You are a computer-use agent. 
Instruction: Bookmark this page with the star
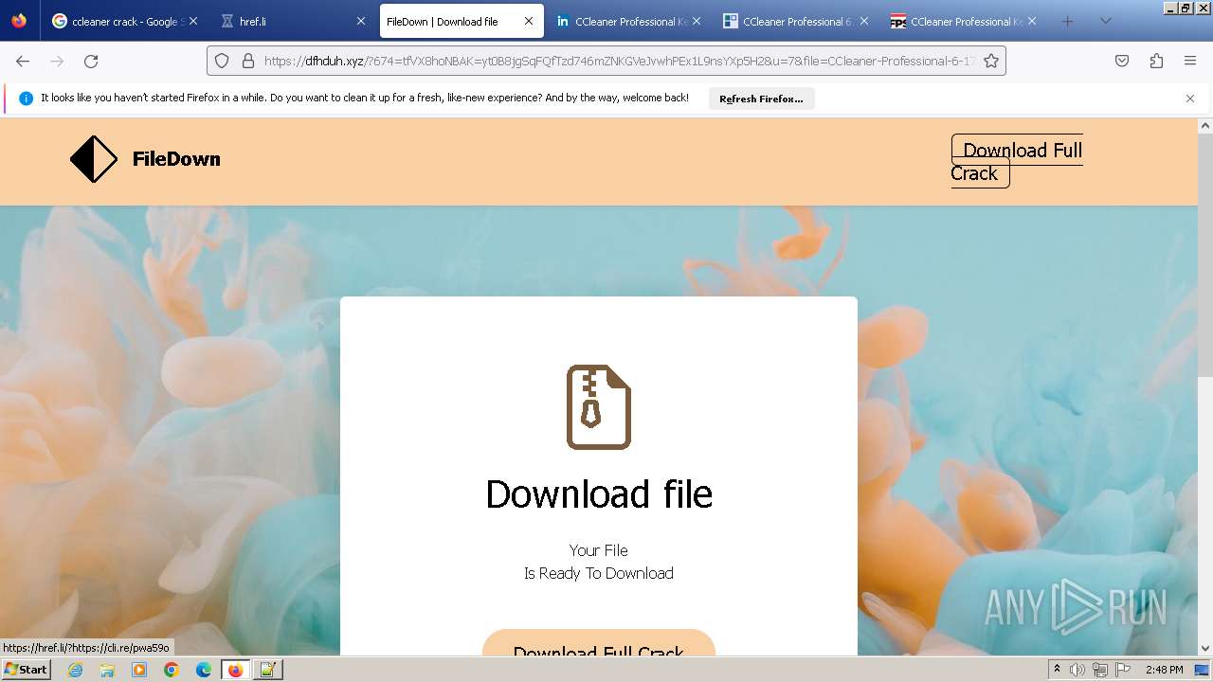[x=991, y=61]
